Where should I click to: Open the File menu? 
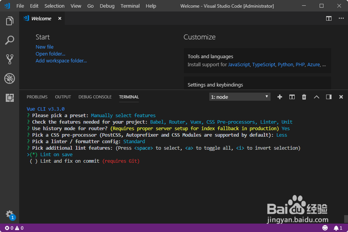click(20, 6)
